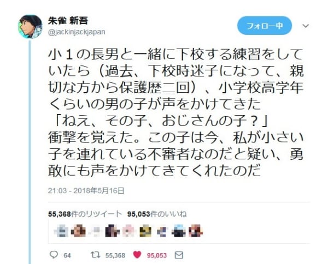
Task: Open the 朱雀 新吾 display name link
Action: [x=68, y=21]
